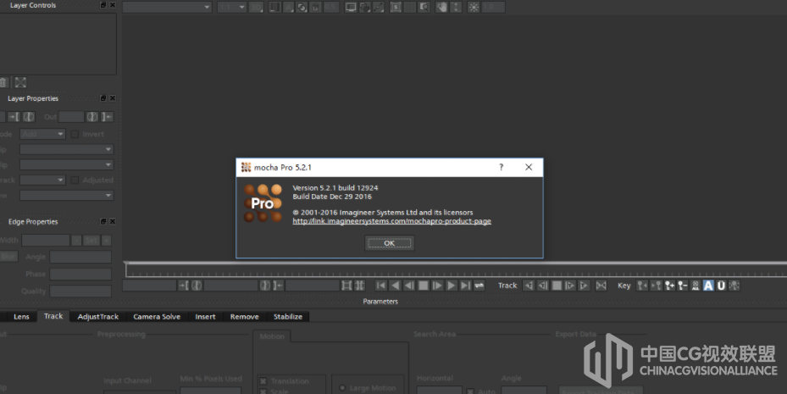Click the minus button next to Set

76,241
